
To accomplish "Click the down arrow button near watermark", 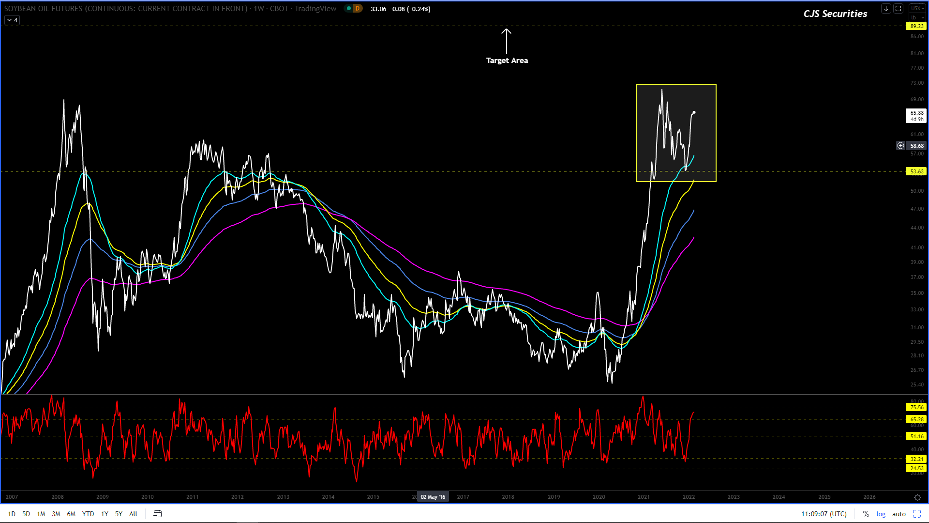I will (x=886, y=9).
